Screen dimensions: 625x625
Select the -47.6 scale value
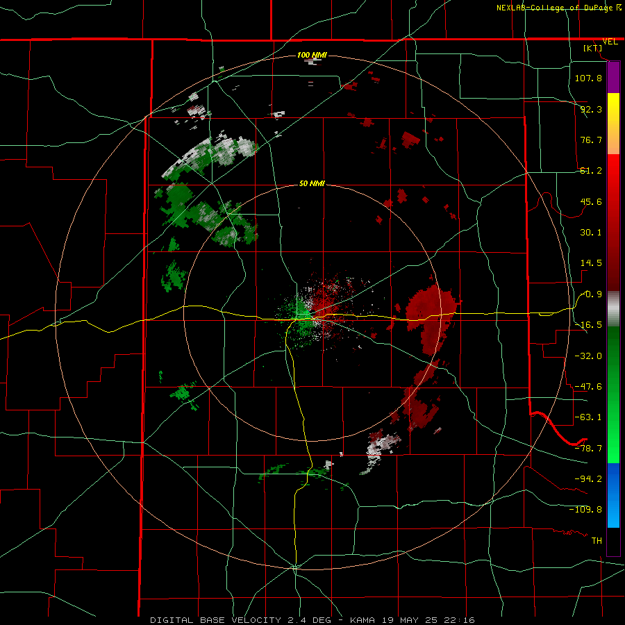coord(588,387)
